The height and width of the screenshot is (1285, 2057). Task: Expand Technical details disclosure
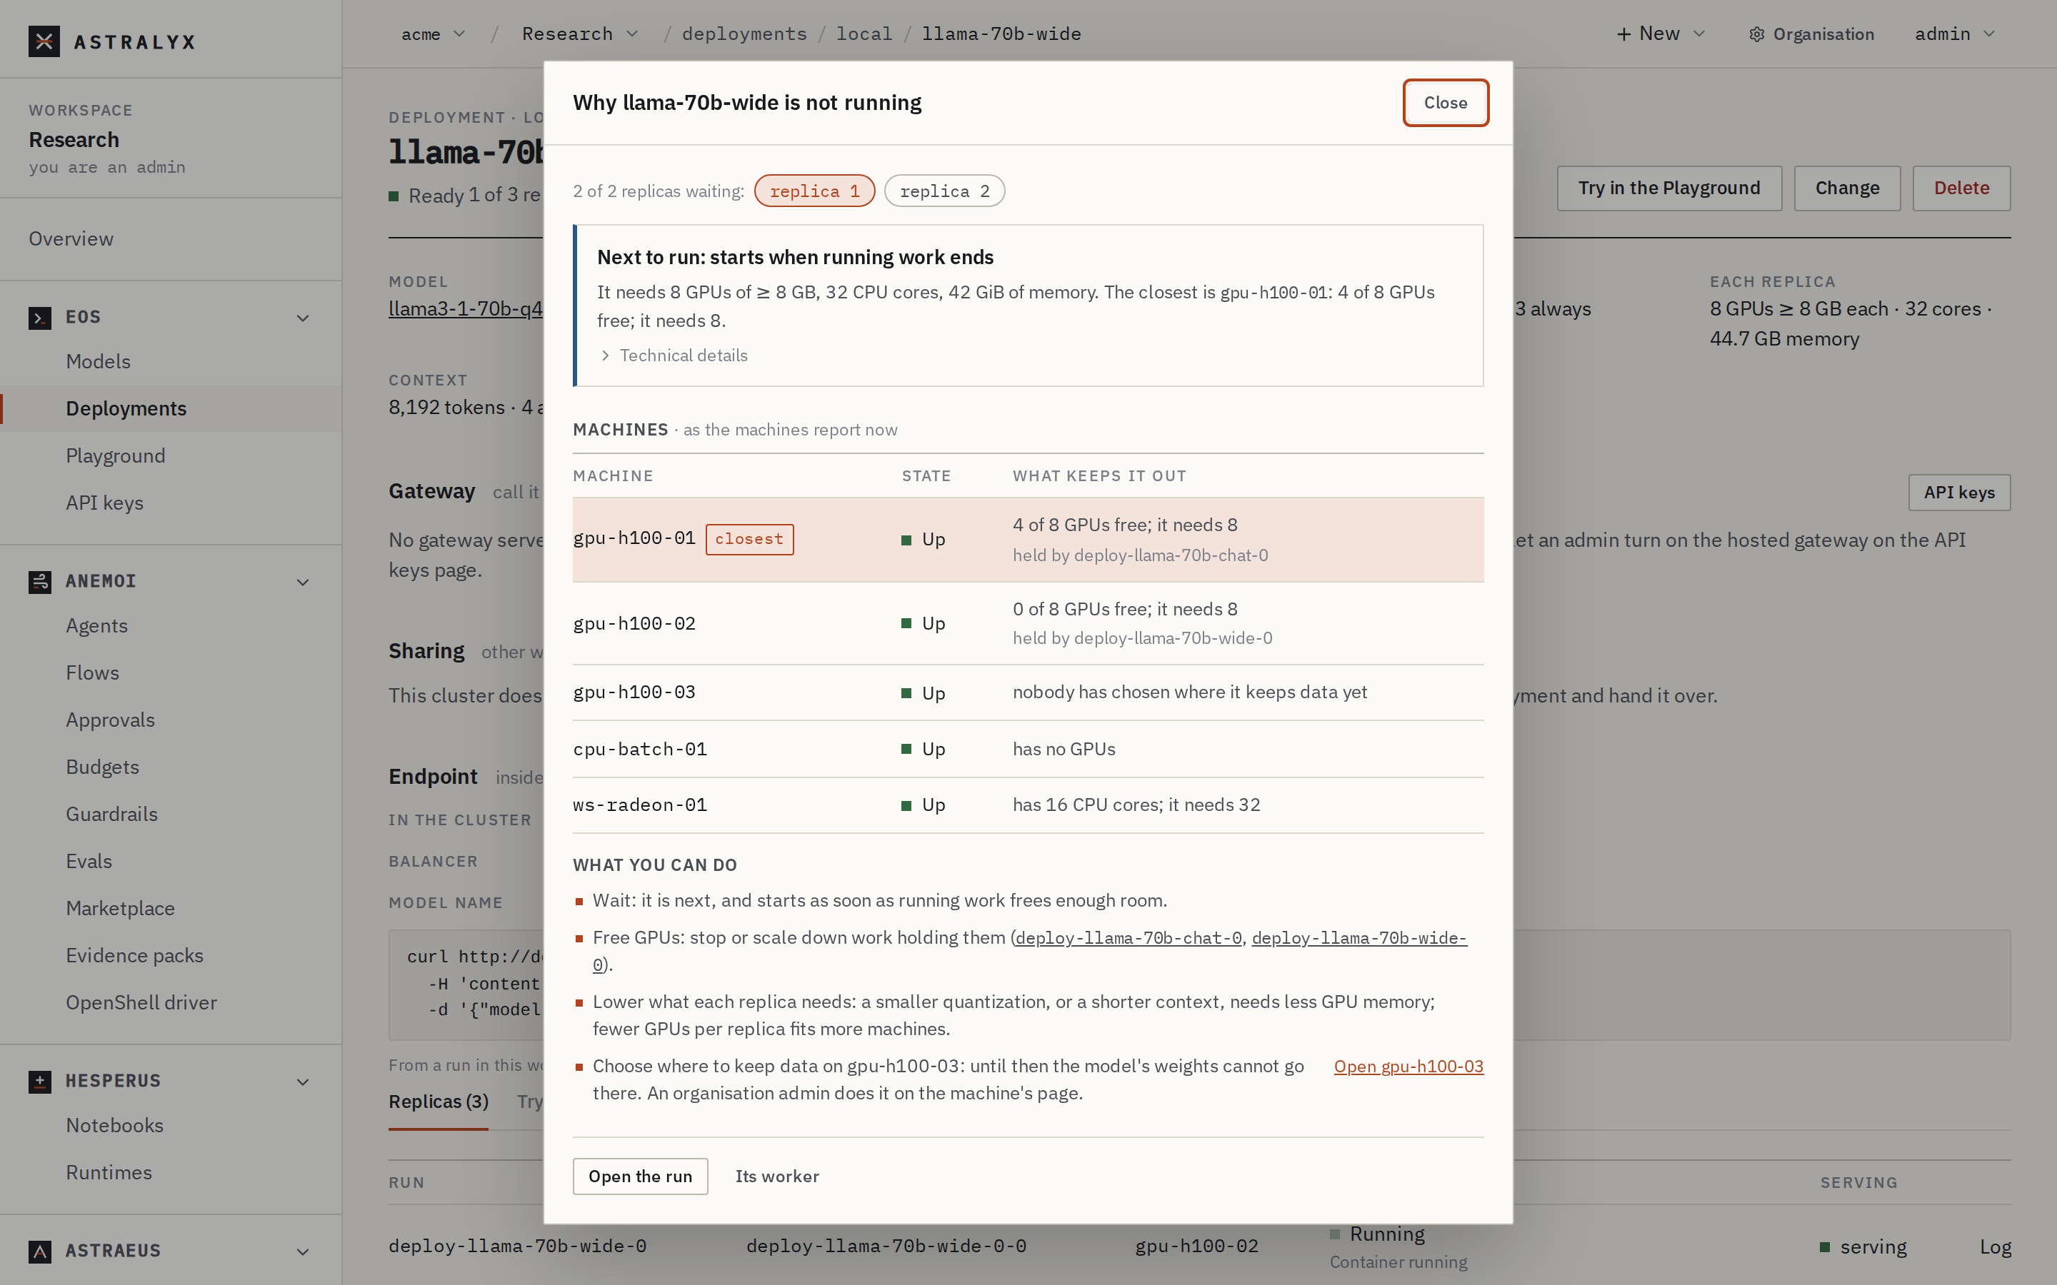674,356
